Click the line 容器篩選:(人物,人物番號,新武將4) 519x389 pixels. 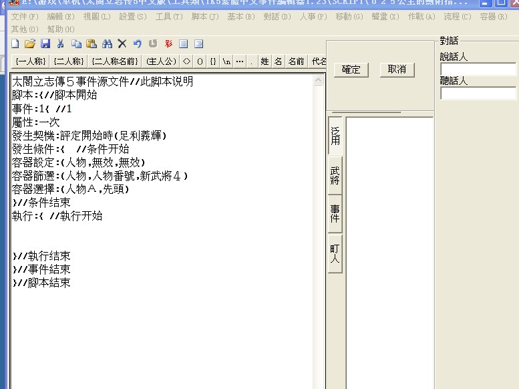tap(100, 176)
